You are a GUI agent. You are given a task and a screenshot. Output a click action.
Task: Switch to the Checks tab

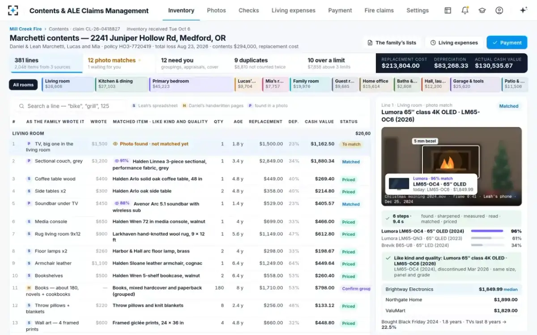pyautogui.click(x=249, y=10)
